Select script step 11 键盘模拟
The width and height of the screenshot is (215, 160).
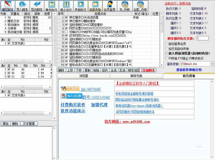point(108,54)
